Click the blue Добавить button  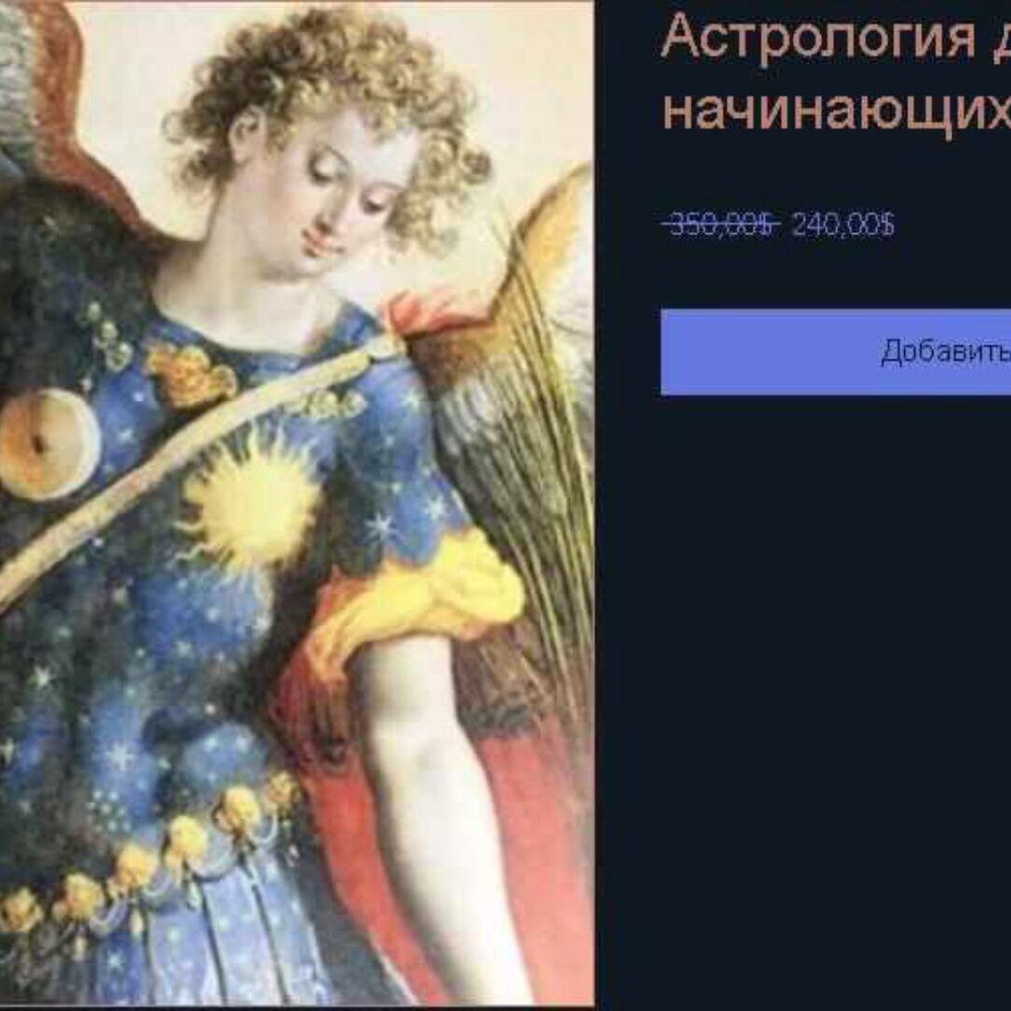pos(836,352)
